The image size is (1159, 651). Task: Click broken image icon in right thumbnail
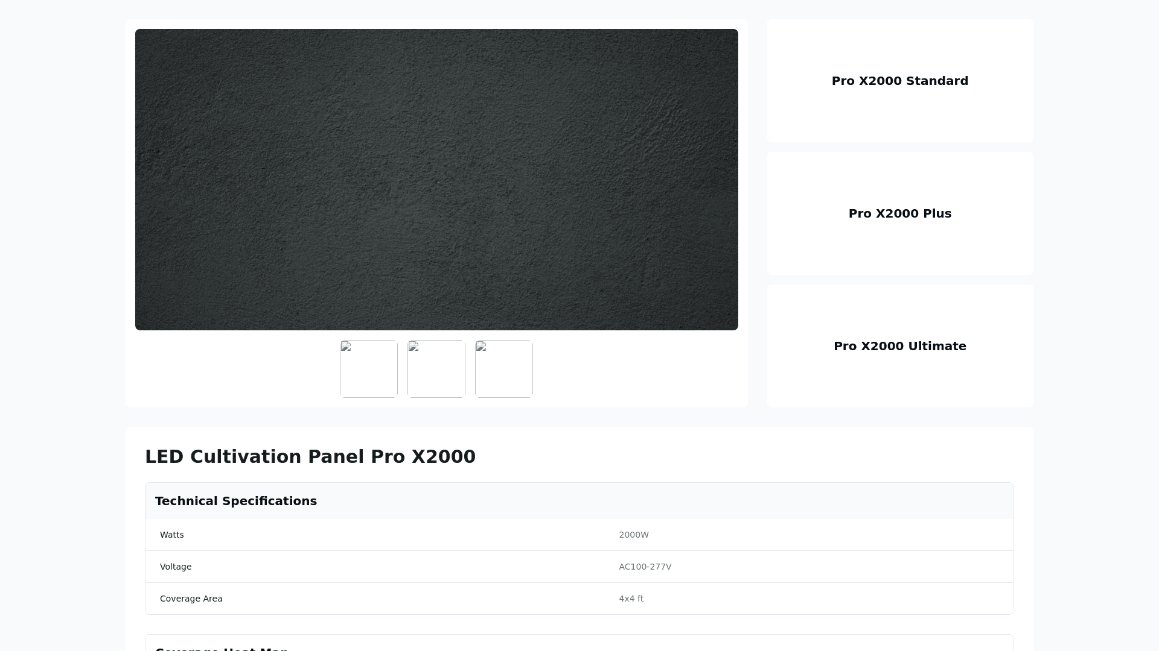pos(481,346)
